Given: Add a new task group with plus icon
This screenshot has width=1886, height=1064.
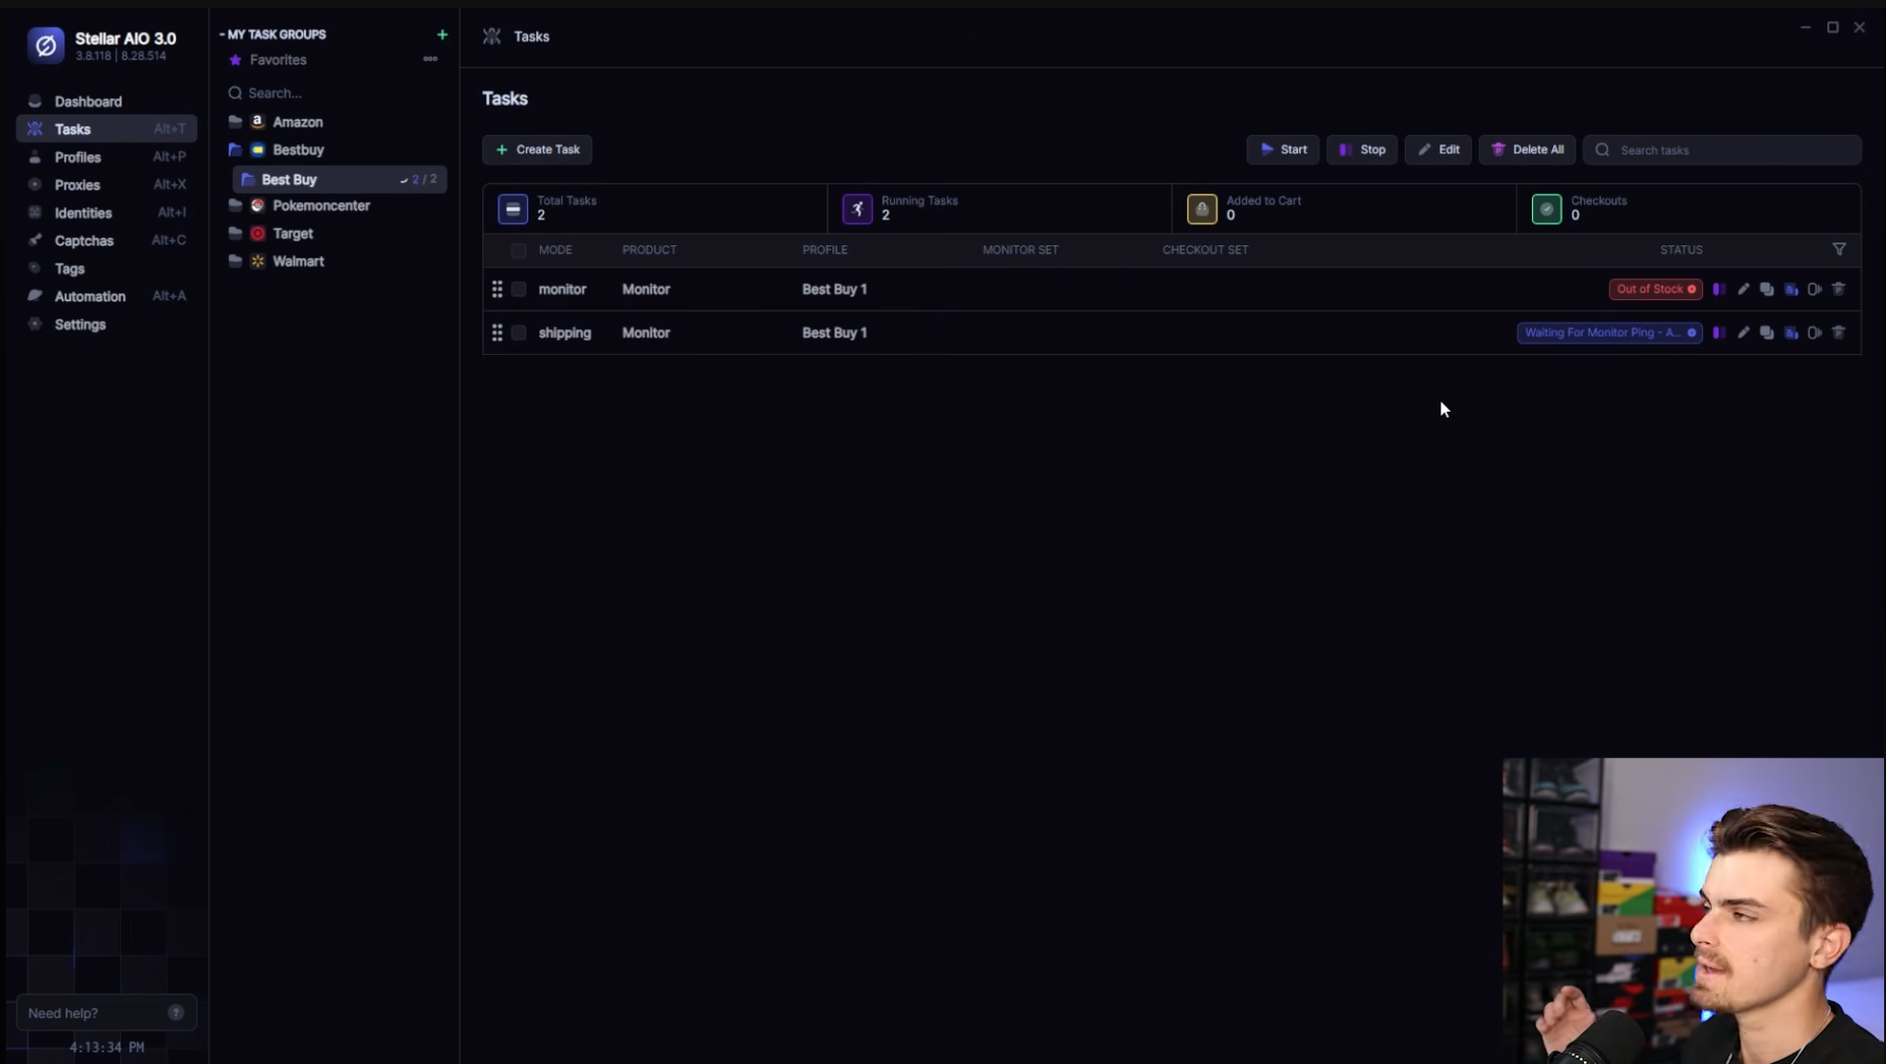Looking at the screenshot, I should pos(442,35).
